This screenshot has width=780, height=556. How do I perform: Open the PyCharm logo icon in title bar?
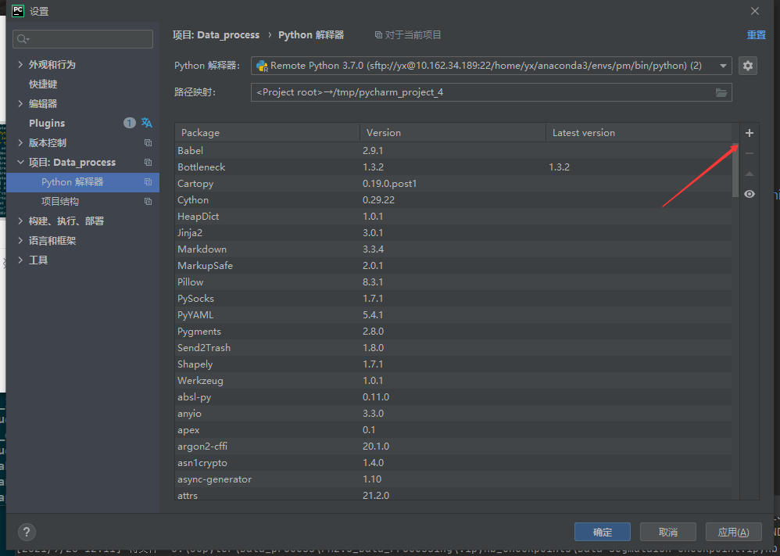click(x=18, y=11)
